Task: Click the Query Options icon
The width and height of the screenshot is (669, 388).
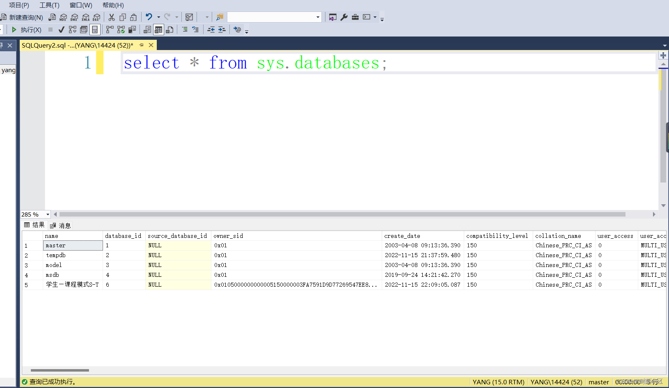Action: pos(84,30)
